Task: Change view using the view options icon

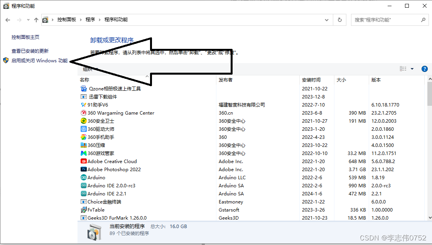Action: click(x=403, y=69)
